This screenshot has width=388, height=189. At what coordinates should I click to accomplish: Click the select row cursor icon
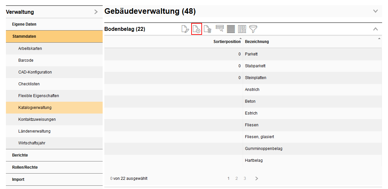pyautogui.click(x=219, y=29)
